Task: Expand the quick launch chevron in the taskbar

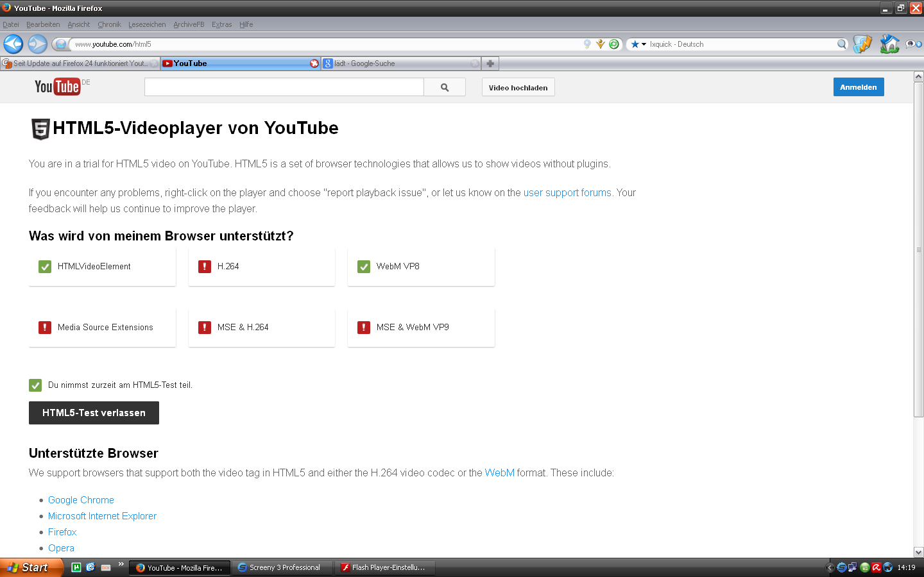Action: tap(121, 564)
